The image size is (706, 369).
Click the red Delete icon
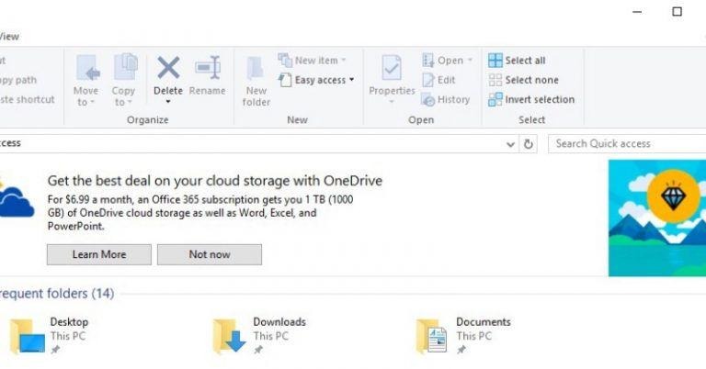click(x=168, y=68)
